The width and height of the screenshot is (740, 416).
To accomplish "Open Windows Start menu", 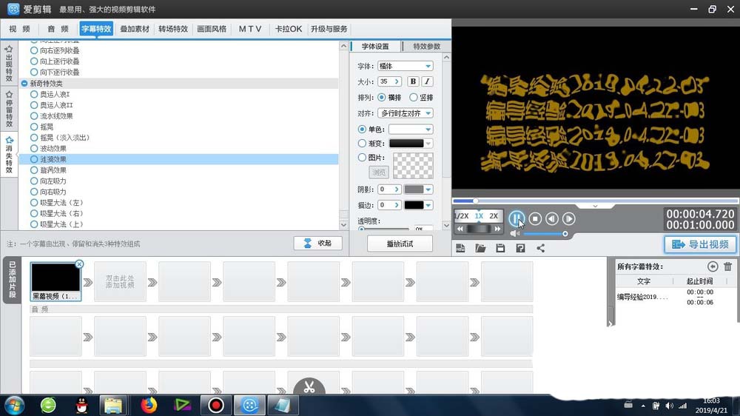I will (13, 406).
